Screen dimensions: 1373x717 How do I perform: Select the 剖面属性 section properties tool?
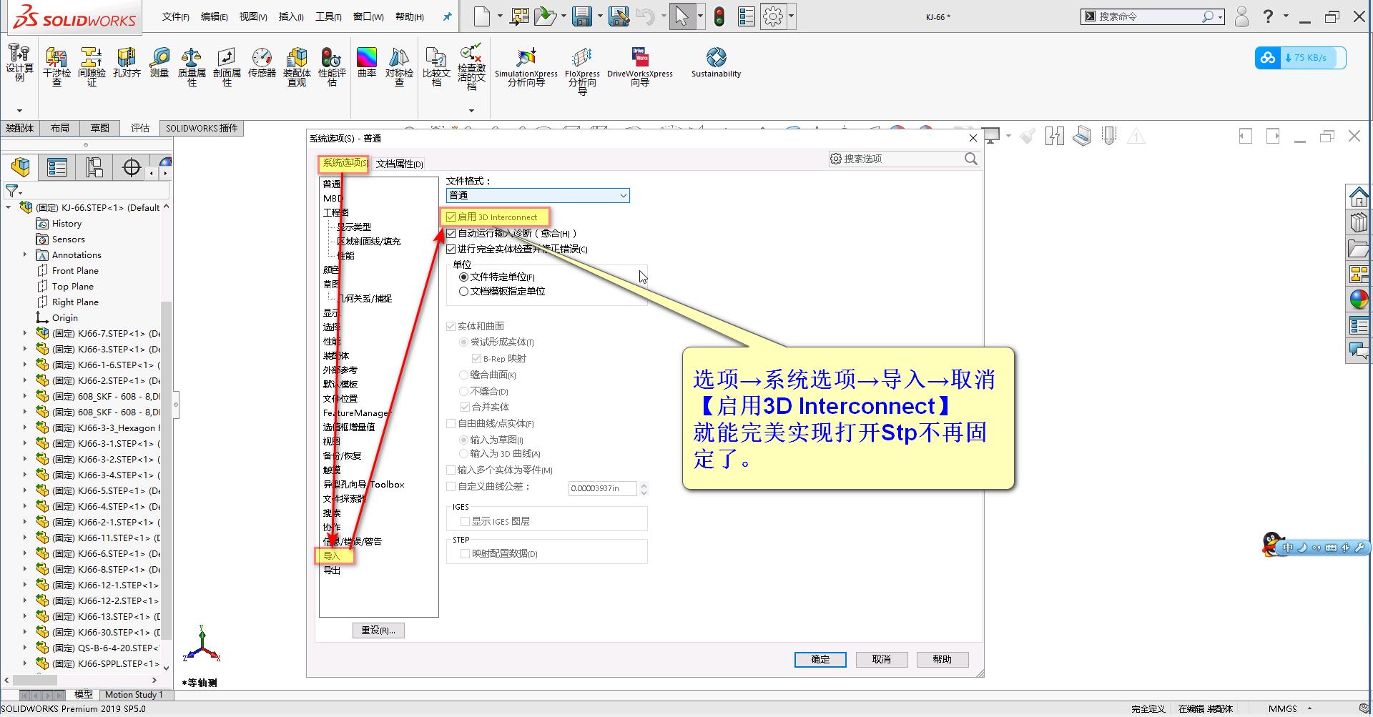coord(226,64)
